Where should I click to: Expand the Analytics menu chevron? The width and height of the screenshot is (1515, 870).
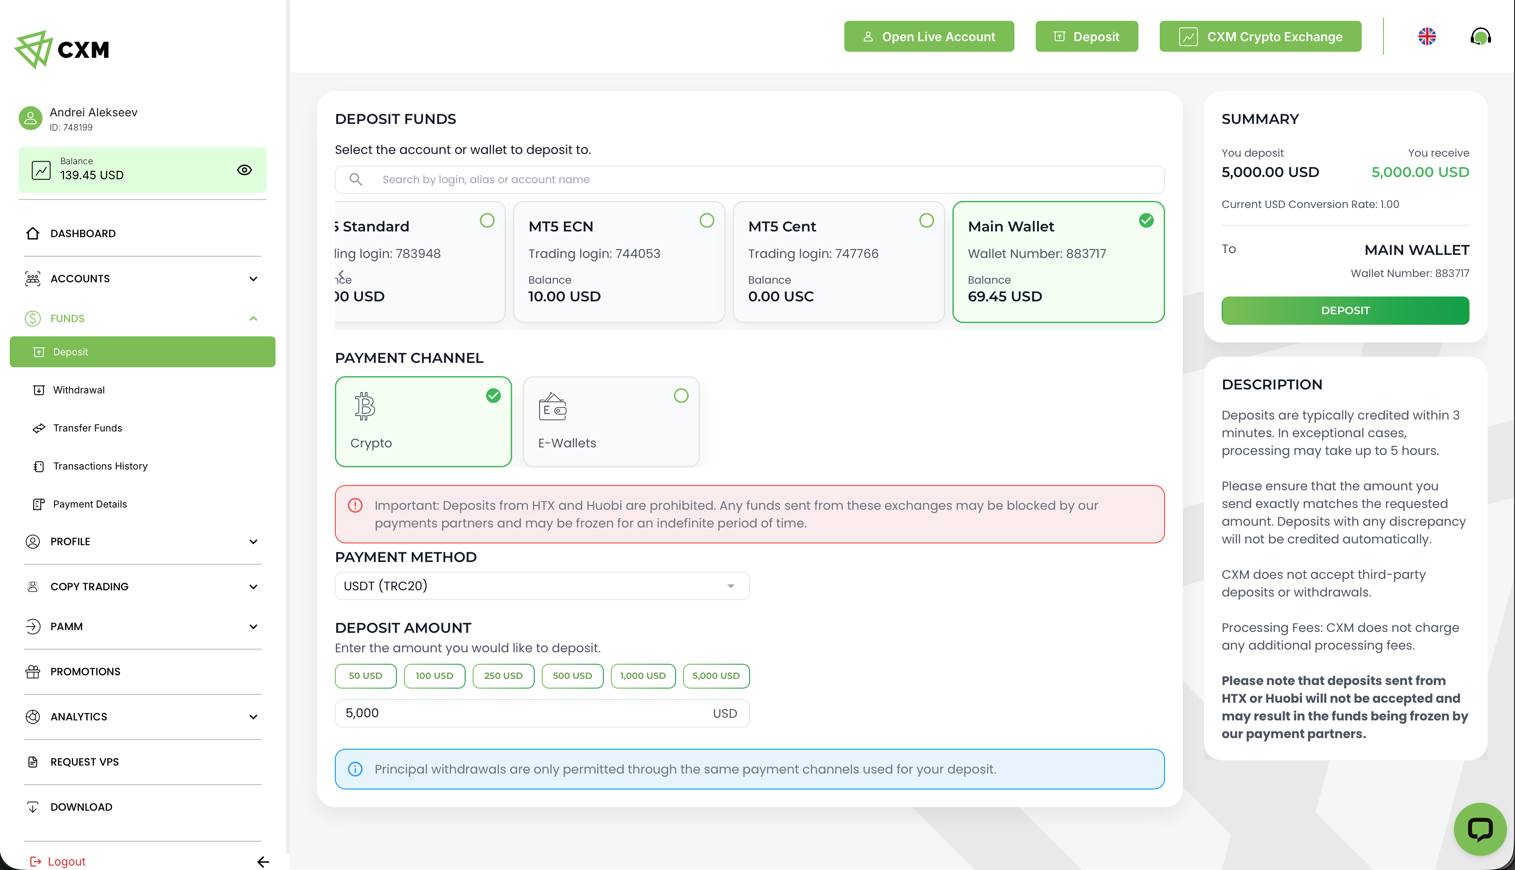[x=253, y=717]
